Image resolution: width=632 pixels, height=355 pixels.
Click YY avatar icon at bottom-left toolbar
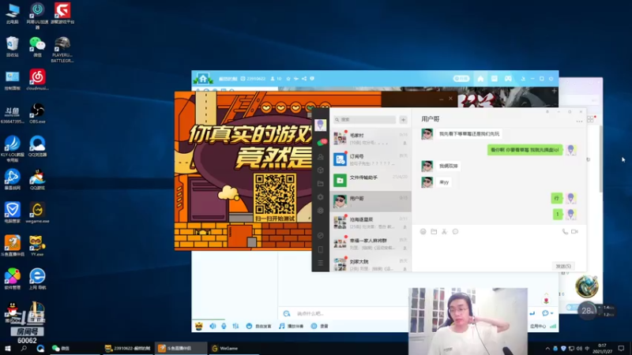pyautogui.click(x=199, y=326)
